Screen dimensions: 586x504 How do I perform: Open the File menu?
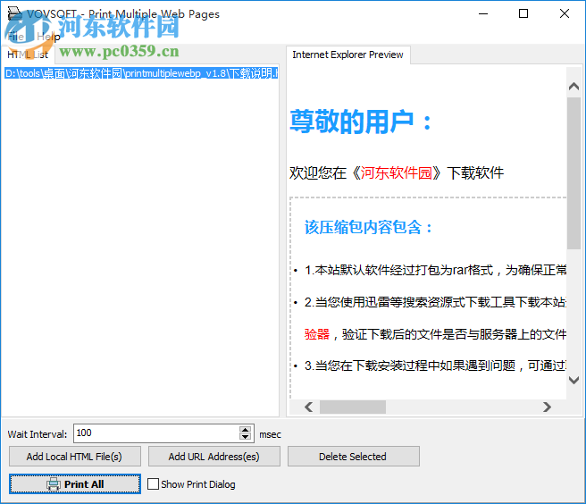pos(16,37)
